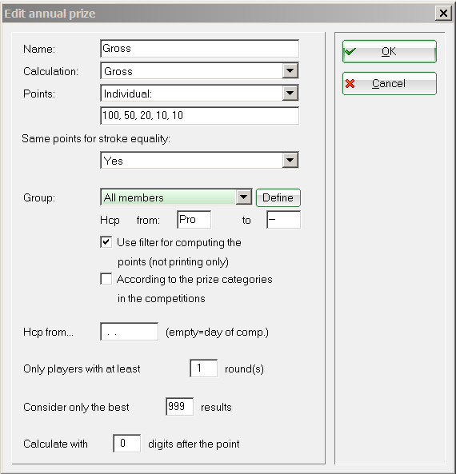Enable According to the prize categories checkbox

106,279
